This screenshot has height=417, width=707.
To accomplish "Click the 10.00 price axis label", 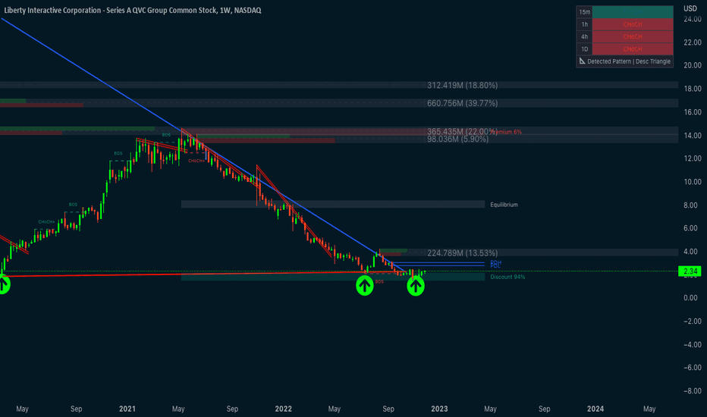I will pyautogui.click(x=693, y=182).
